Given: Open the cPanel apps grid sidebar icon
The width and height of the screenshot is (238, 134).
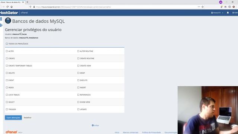Looking at the screenshot, I should [1, 19].
